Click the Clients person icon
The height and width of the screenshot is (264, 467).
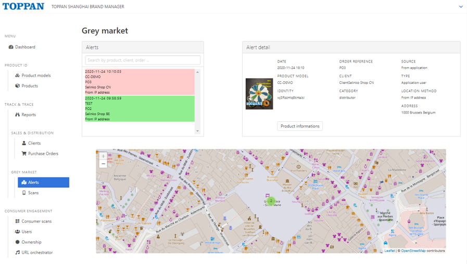point(24,143)
